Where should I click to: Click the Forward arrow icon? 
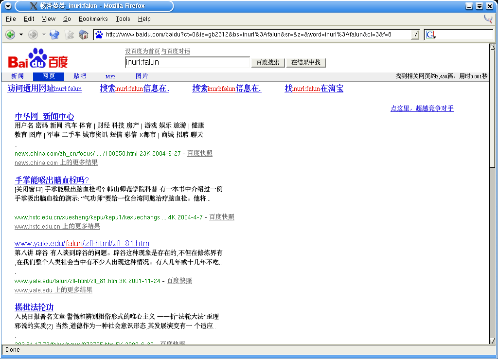point(33,35)
